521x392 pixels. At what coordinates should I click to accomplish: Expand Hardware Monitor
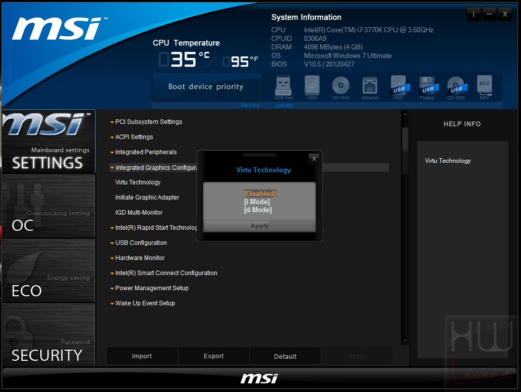click(137, 258)
